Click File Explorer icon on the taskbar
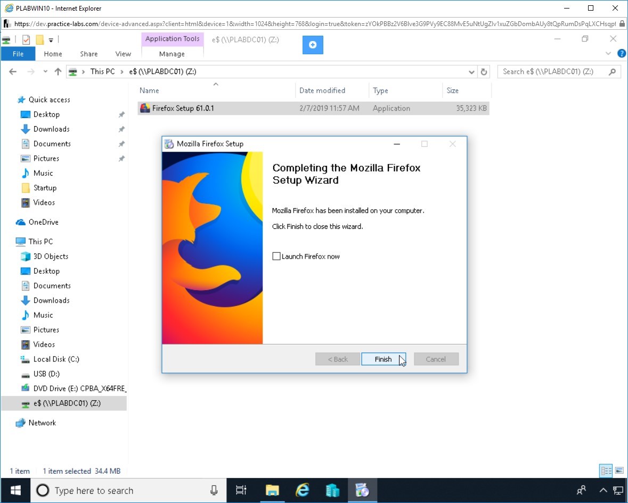This screenshot has width=628, height=503. click(x=272, y=490)
